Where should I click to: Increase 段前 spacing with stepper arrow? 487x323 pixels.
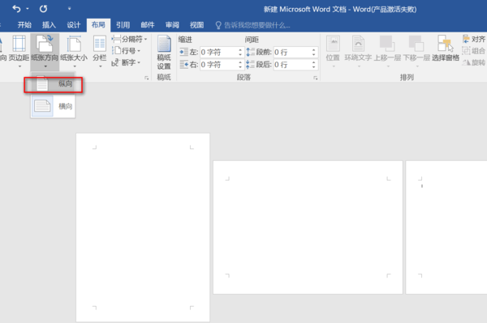click(313, 50)
